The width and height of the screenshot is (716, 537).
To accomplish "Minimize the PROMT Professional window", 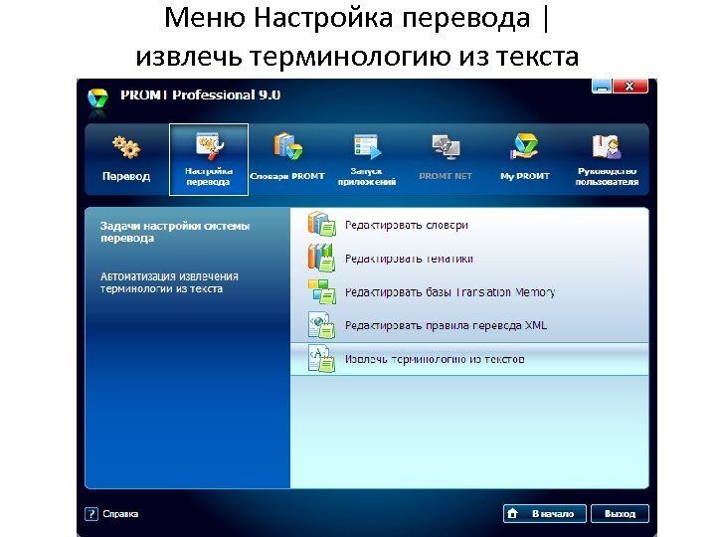I will tap(602, 86).
